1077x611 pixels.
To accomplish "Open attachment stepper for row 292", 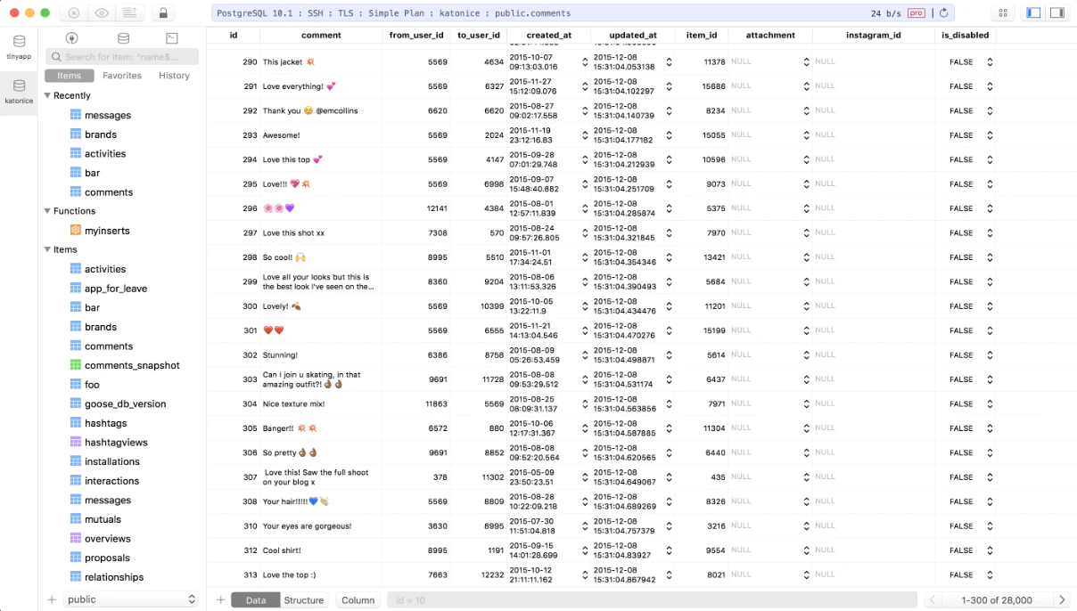I will 806,111.
